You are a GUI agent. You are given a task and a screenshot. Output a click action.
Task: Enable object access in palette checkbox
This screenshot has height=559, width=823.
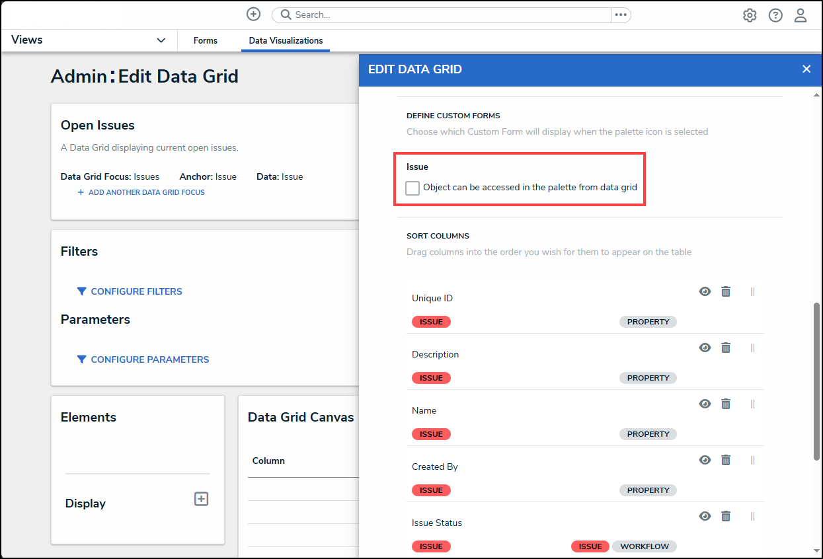[x=412, y=188]
